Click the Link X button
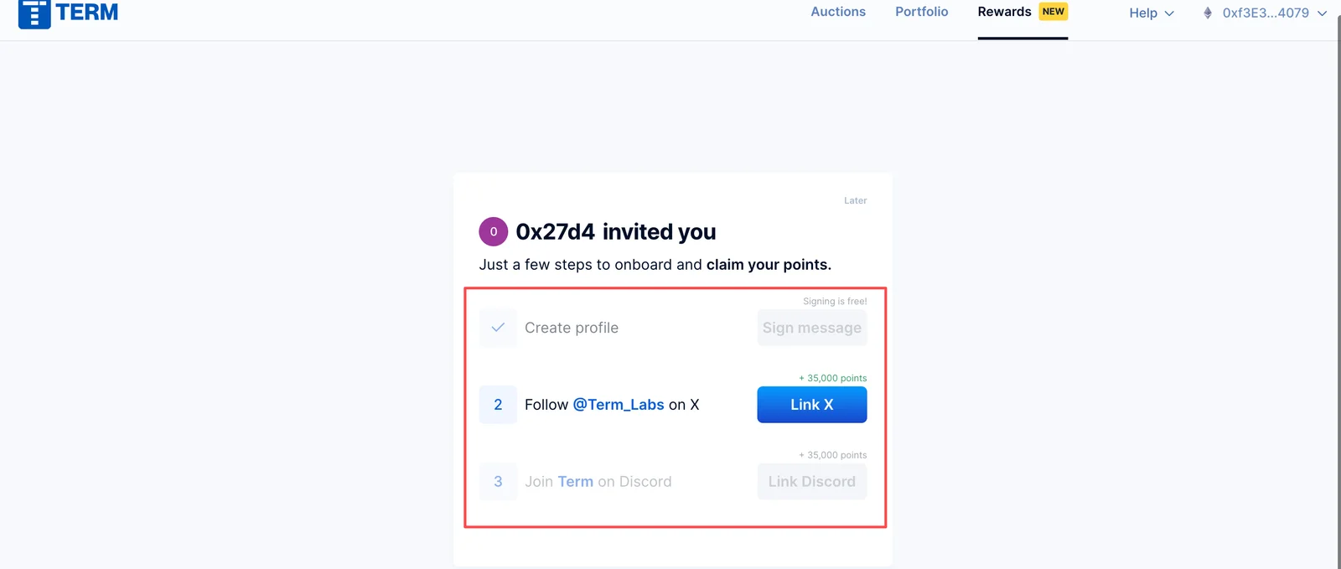The height and width of the screenshot is (569, 1341). point(812,405)
